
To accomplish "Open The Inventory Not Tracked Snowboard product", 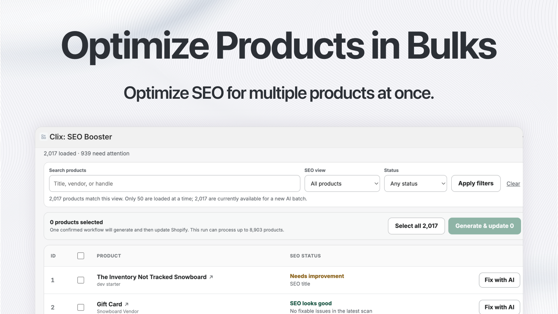I will [x=152, y=277].
